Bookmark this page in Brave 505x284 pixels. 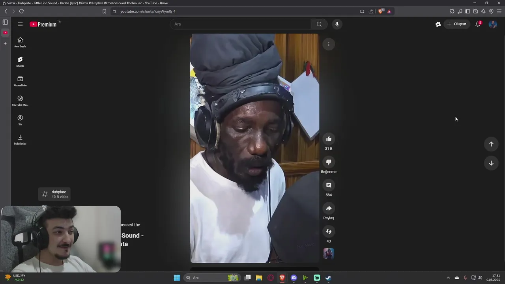(x=104, y=11)
